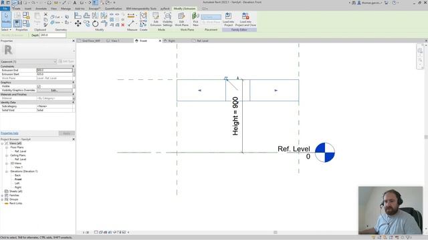
Task: Open the Create ribbon tab
Action: (16, 9)
